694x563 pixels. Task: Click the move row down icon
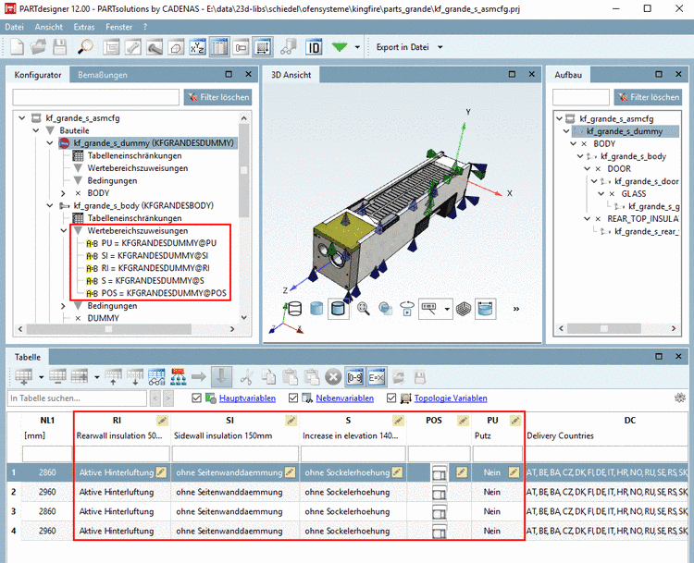pyautogui.click(x=135, y=377)
